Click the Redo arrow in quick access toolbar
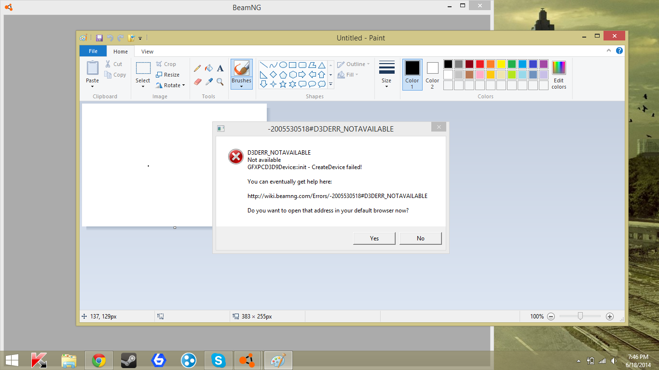 click(x=120, y=38)
